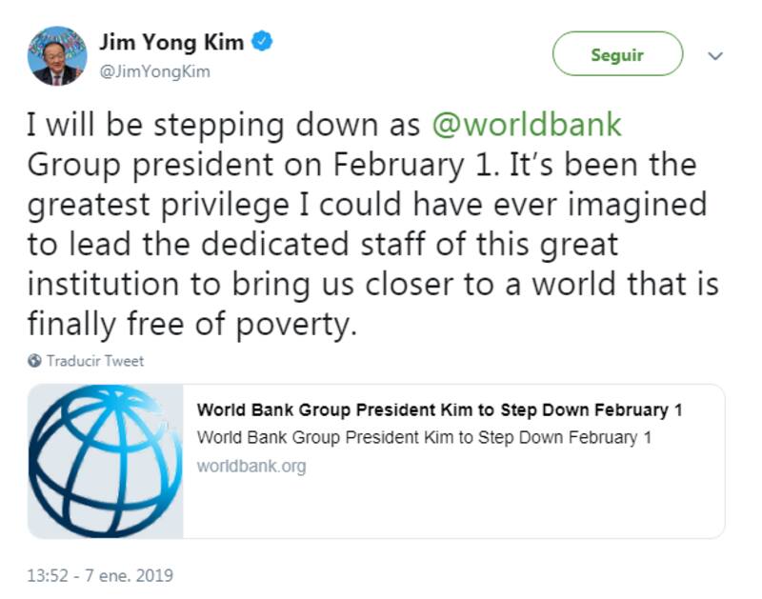Open the Jim Yong Kim display name
Screen dimensions: 762x599
pos(171,43)
